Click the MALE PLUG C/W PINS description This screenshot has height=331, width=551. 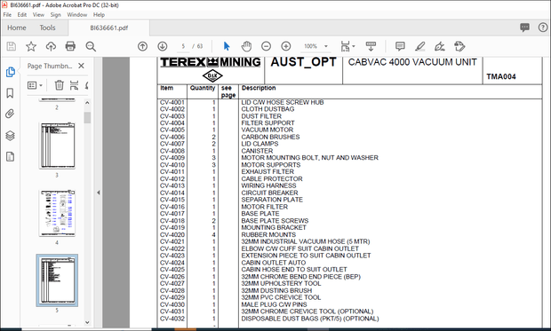click(x=274, y=304)
